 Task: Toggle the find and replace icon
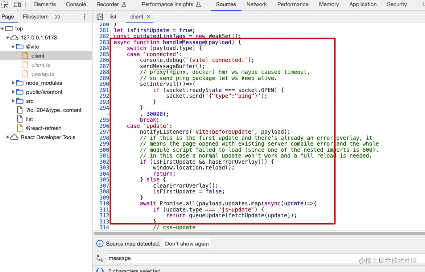pyautogui.click(x=100, y=258)
